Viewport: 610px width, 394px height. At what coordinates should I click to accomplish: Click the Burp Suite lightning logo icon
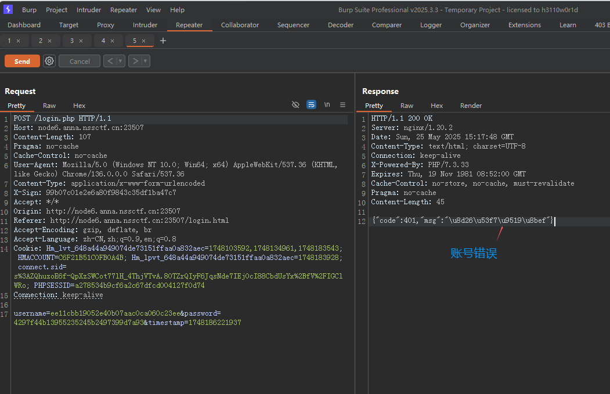[8, 9]
